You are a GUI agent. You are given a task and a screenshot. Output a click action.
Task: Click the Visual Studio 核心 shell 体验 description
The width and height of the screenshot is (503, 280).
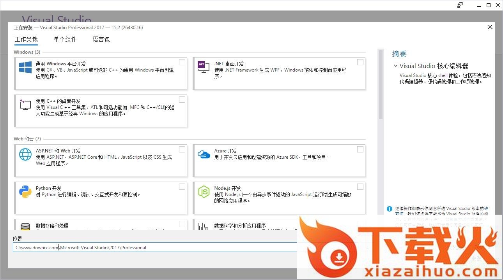445,79
